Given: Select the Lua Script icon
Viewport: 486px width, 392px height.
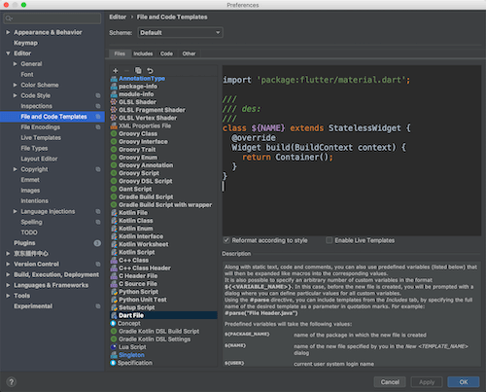Looking at the screenshot, I should 114,347.
